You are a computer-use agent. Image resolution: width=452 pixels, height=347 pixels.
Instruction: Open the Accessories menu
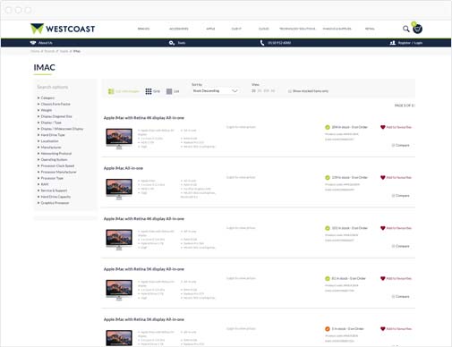[x=179, y=29]
